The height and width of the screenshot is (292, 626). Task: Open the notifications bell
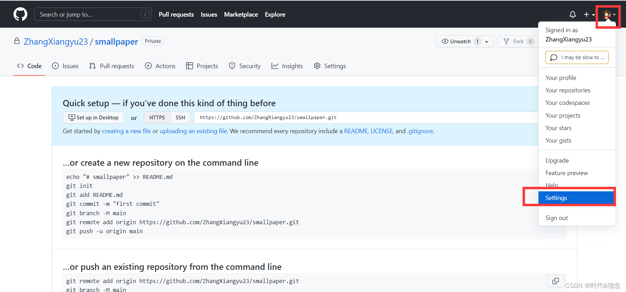pos(572,15)
